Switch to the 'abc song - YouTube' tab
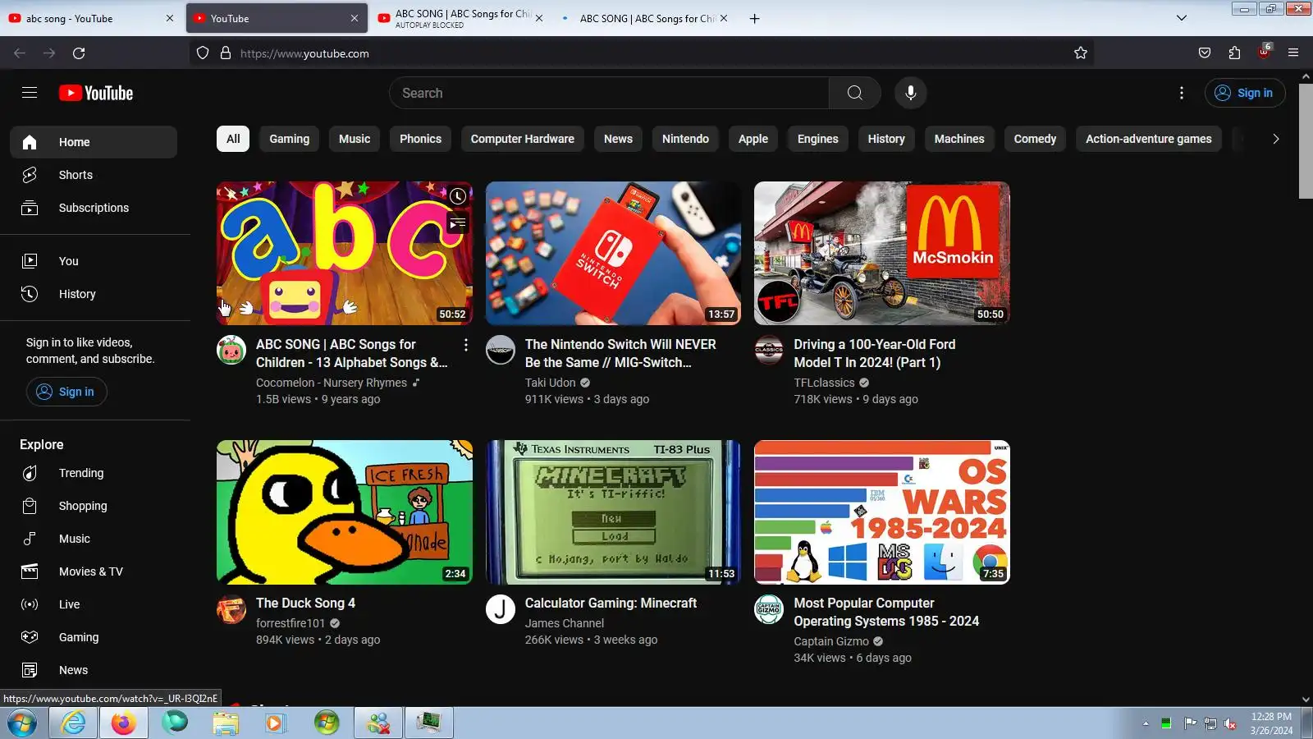 click(x=90, y=18)
